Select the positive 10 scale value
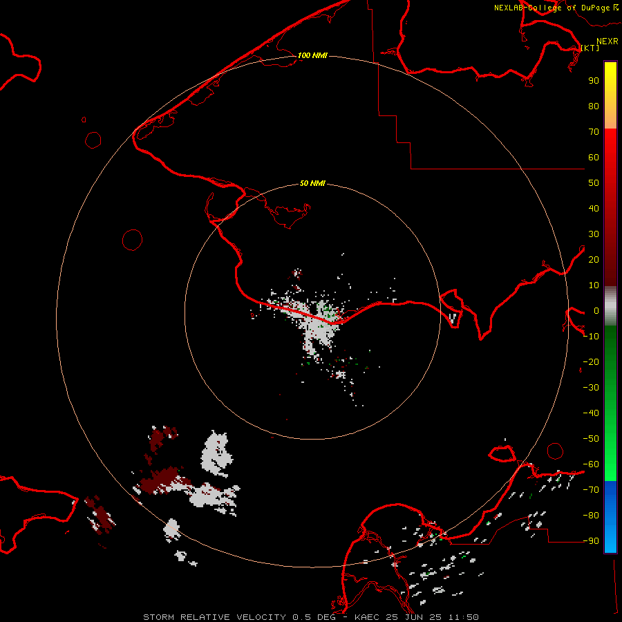Screen dimensions: 622x622 coord(594,285)
